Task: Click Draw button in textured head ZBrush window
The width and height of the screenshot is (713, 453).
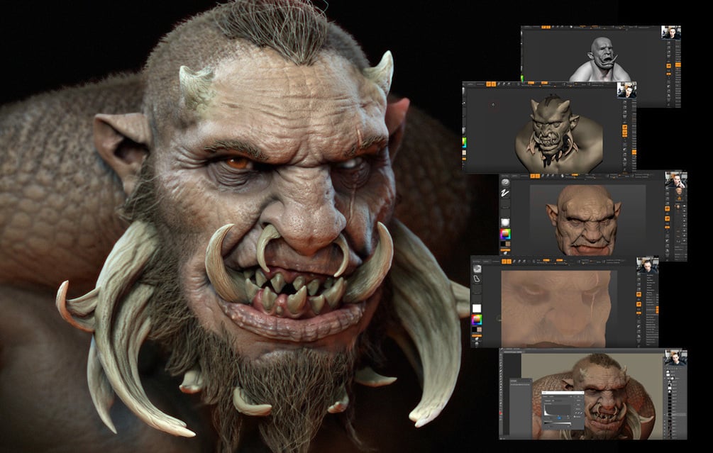Action: coord(538,176)
